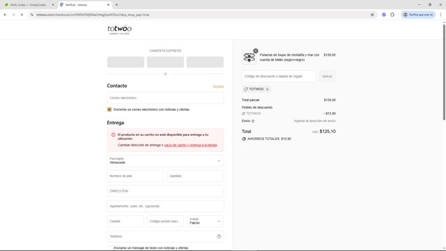
Task: Click the browser address bar URL
Action: point(93,15)
